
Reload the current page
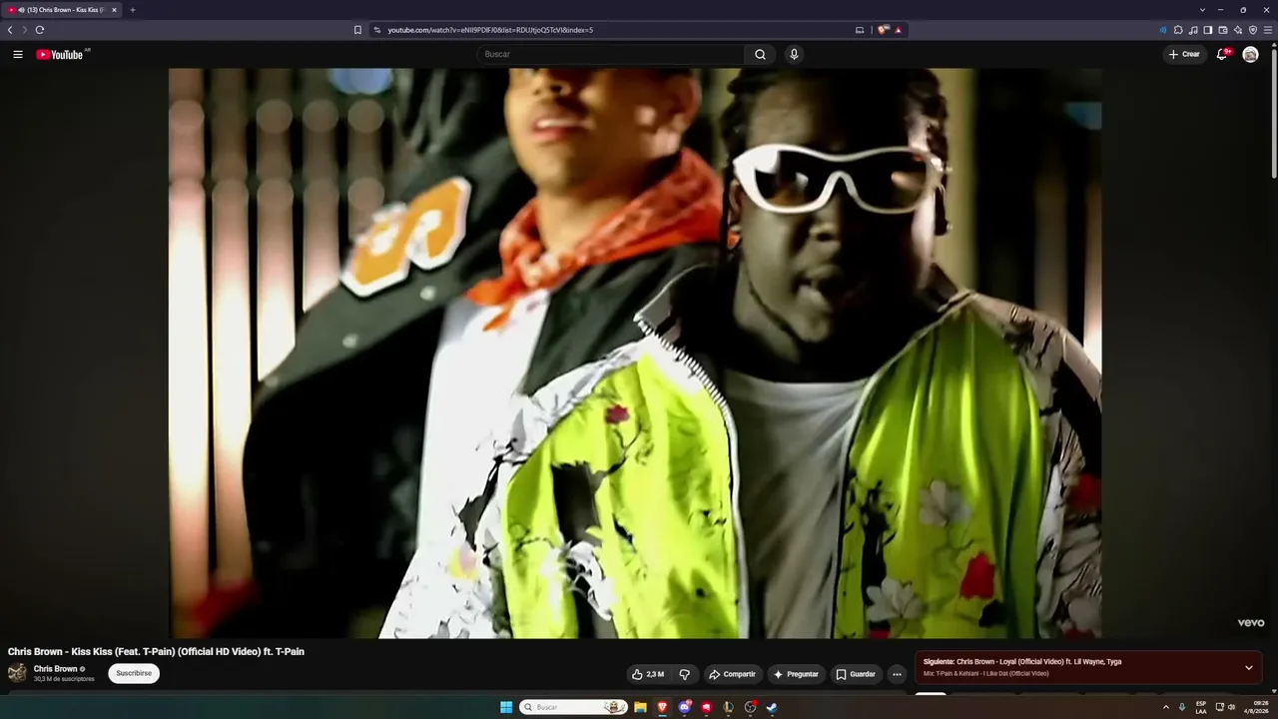pos(40,30)
